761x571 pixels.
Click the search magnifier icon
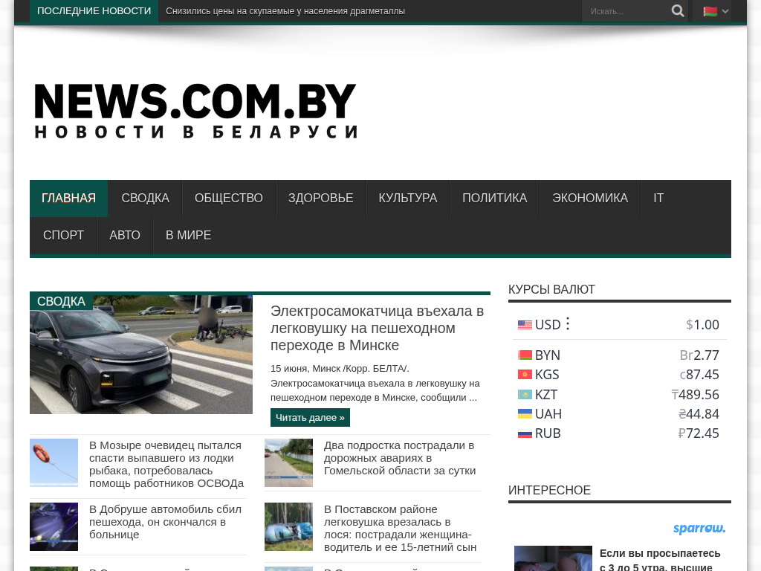[678, 10]
